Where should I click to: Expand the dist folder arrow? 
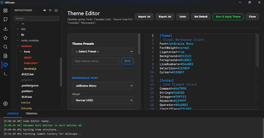coord(18,29)
